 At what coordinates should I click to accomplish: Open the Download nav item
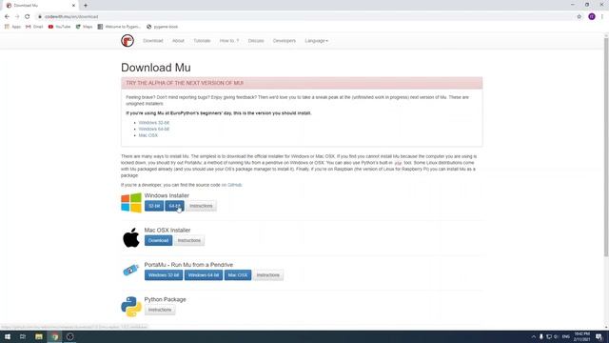153,41
